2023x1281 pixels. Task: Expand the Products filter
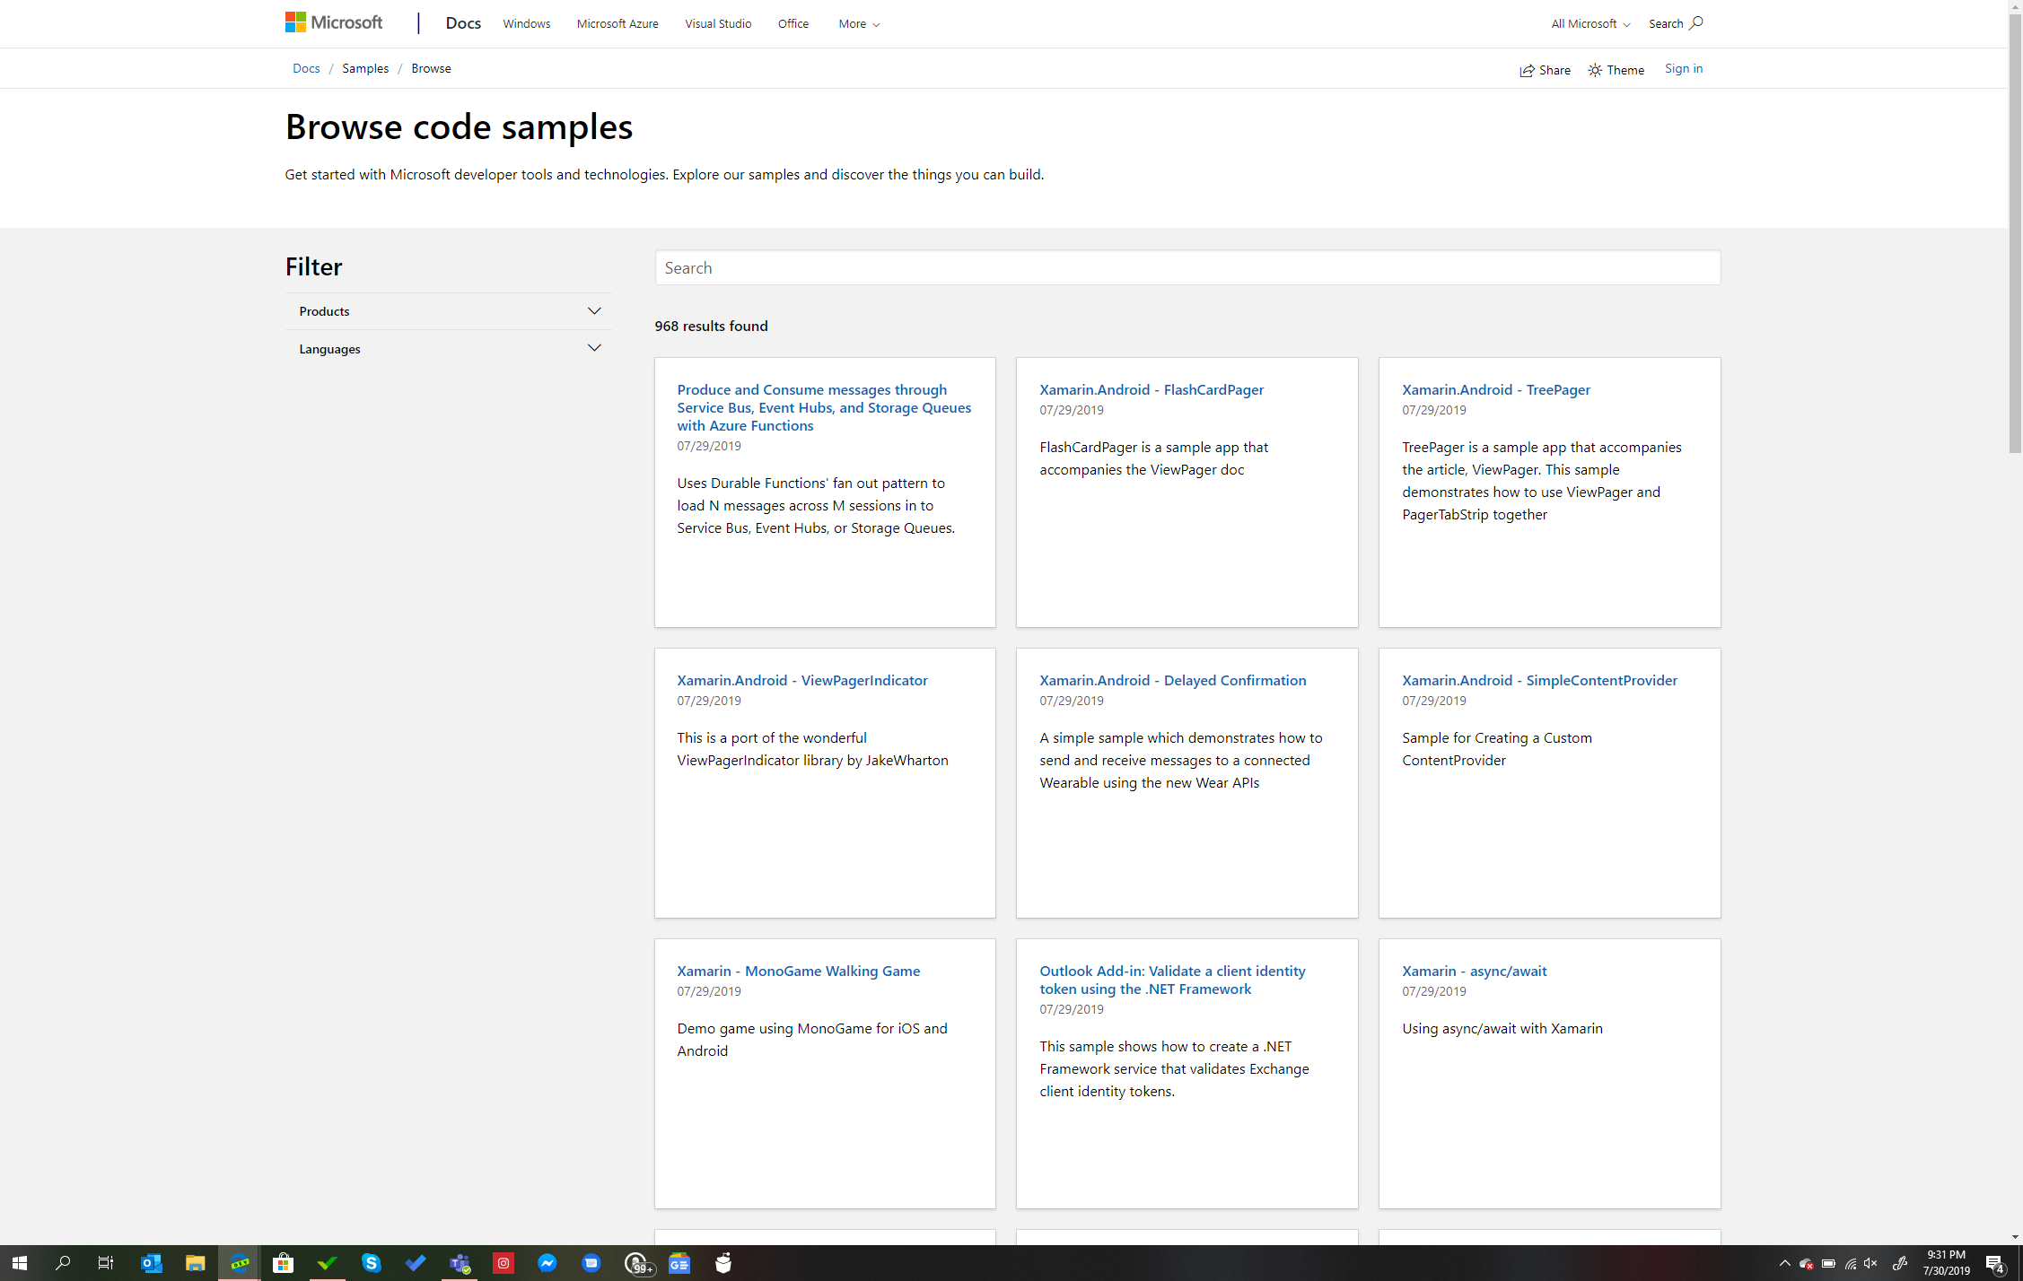pos(448,311)
